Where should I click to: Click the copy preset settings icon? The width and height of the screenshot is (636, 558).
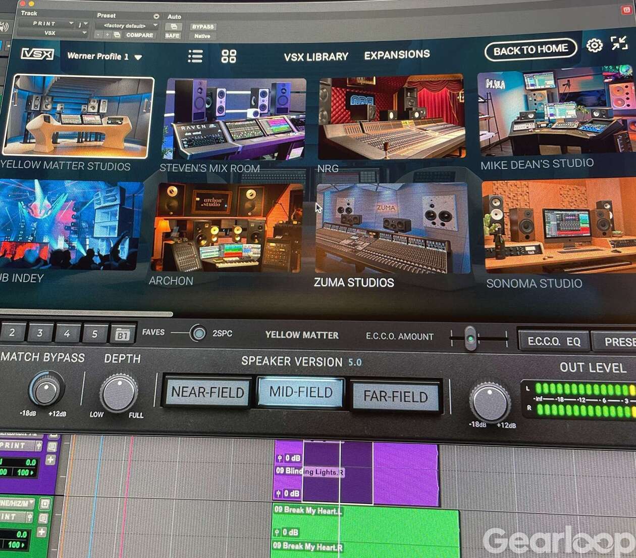point(117,35)
